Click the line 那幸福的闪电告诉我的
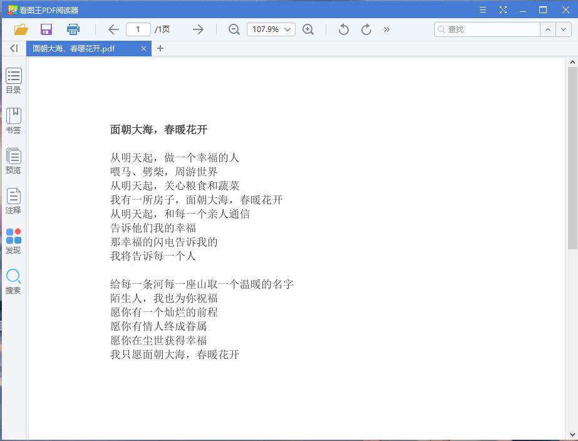The height and width of the screenshot is (441, 578). (x=163, y=242)
